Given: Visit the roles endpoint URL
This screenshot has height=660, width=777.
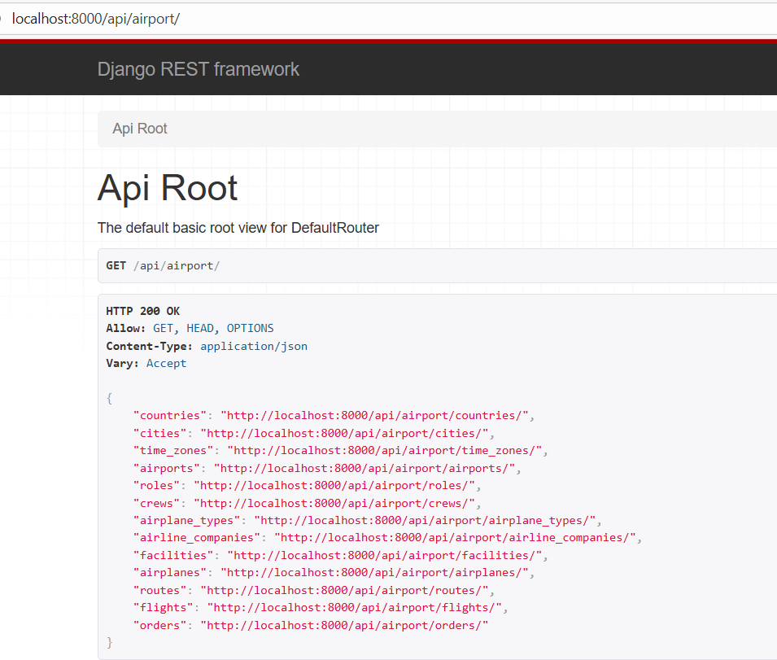Looking at the screenshot, I should click(337, 486).
